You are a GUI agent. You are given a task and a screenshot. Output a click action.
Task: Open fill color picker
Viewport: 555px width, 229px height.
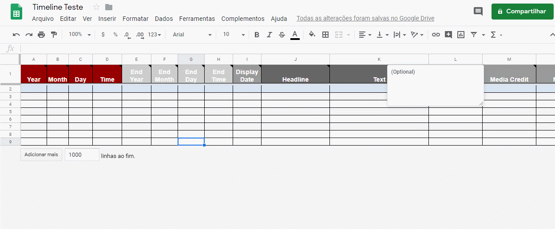pyautogui.click(x=312, y=35)
